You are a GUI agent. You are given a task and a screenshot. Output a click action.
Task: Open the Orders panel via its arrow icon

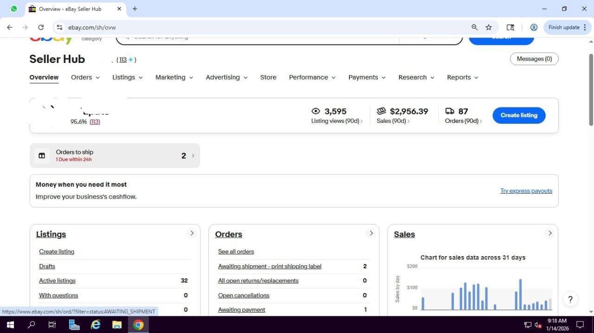point(371,233)
